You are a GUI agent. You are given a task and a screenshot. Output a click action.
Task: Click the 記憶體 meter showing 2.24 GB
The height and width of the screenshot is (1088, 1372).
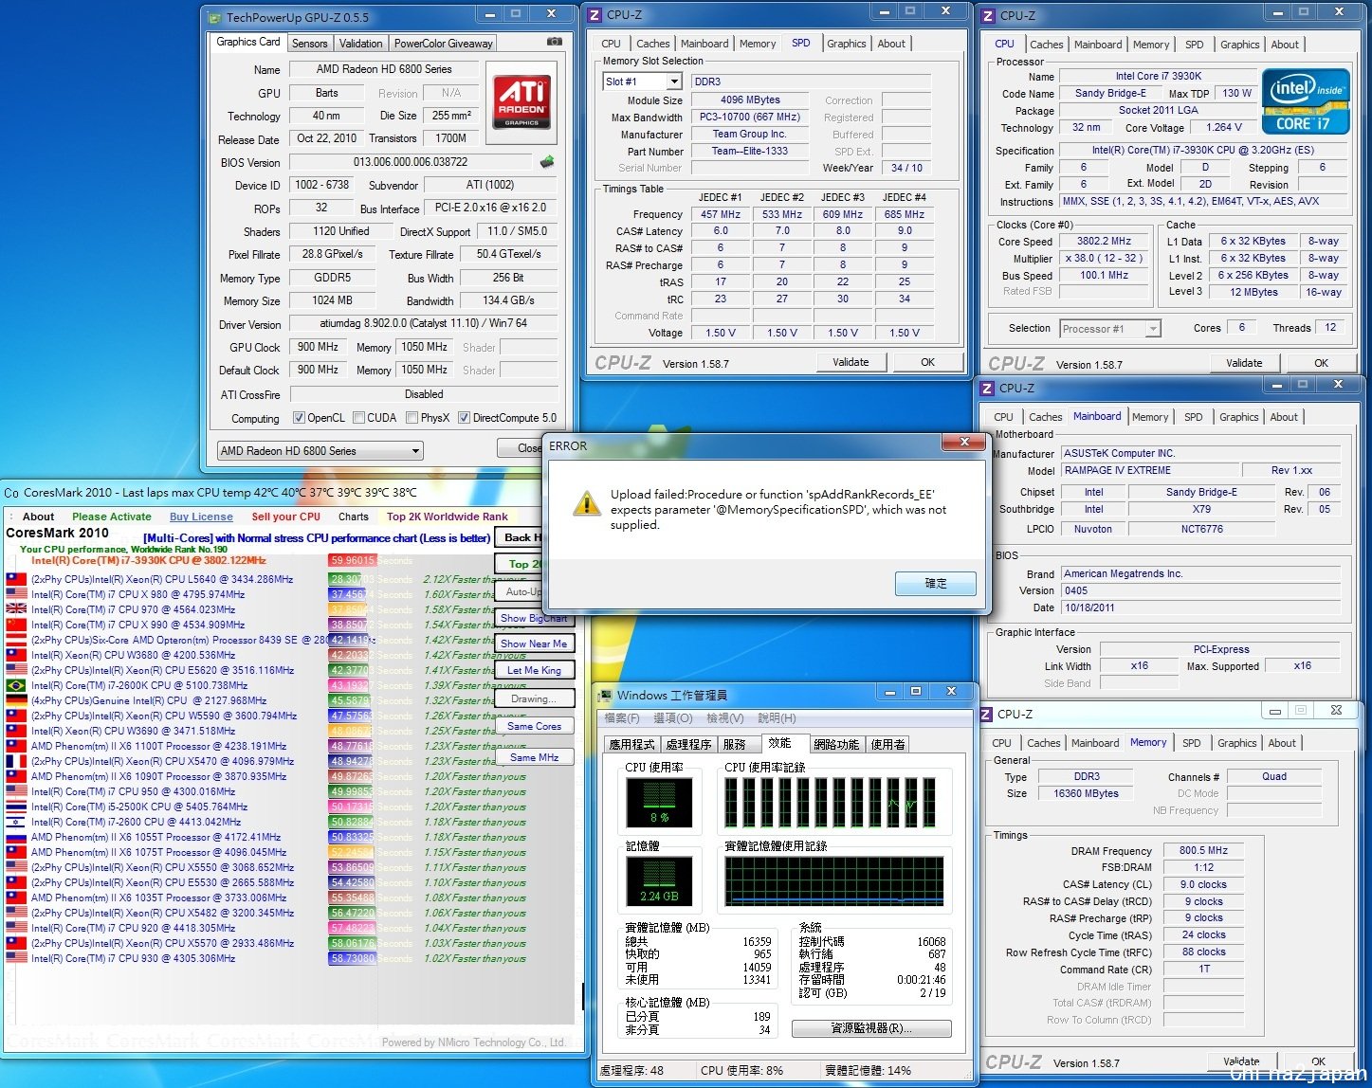pyautogui.click(x=659, y=882)
